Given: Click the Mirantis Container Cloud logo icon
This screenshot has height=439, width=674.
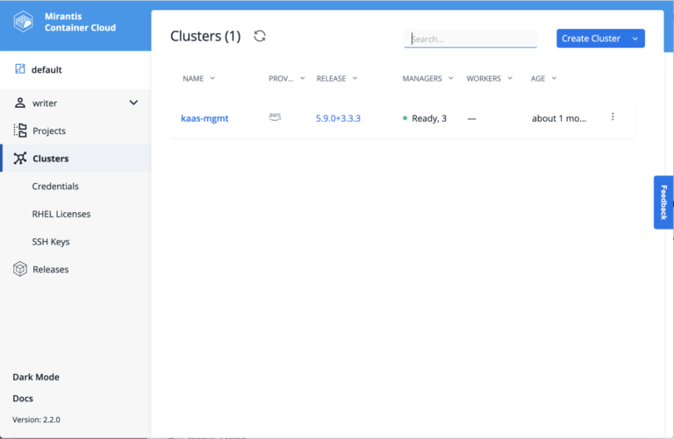Looking at the screenshot, I should tap(25, 22).
